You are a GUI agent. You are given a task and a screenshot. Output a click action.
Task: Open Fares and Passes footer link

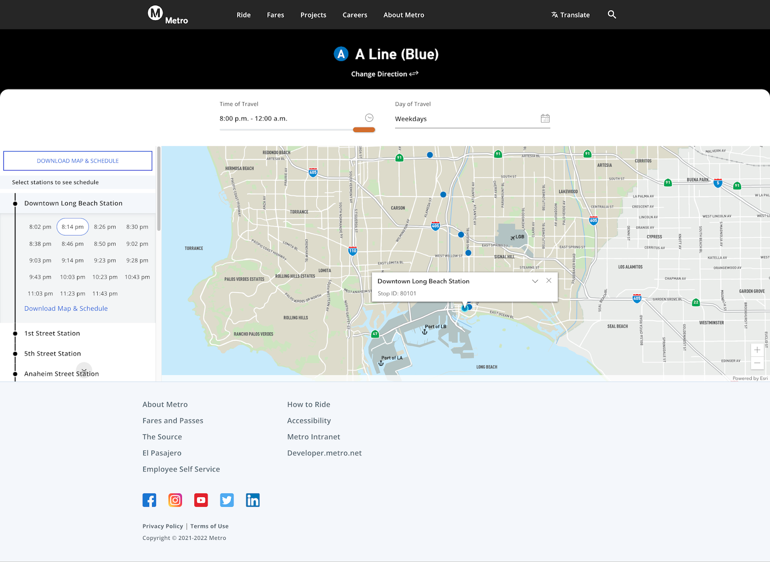pos(173,420)
